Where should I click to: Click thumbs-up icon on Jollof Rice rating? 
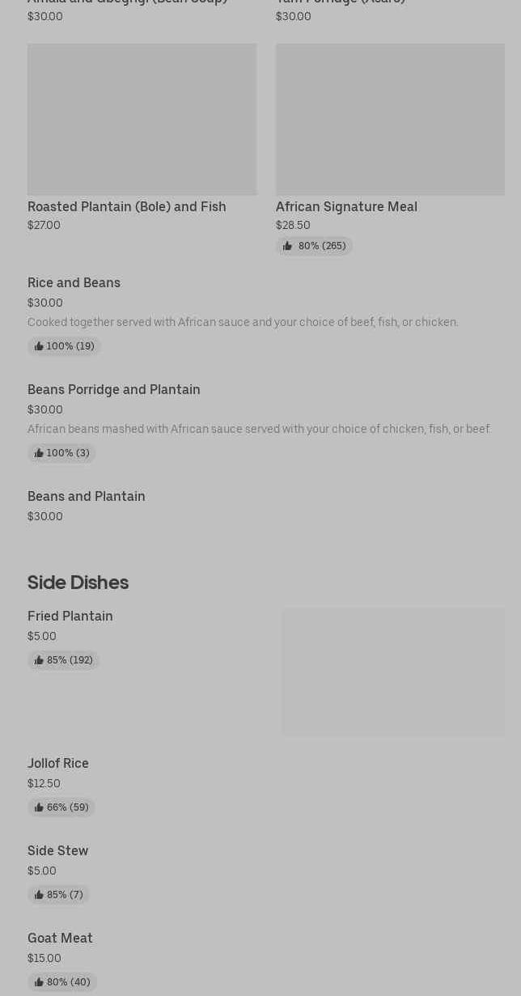[39, 807]
